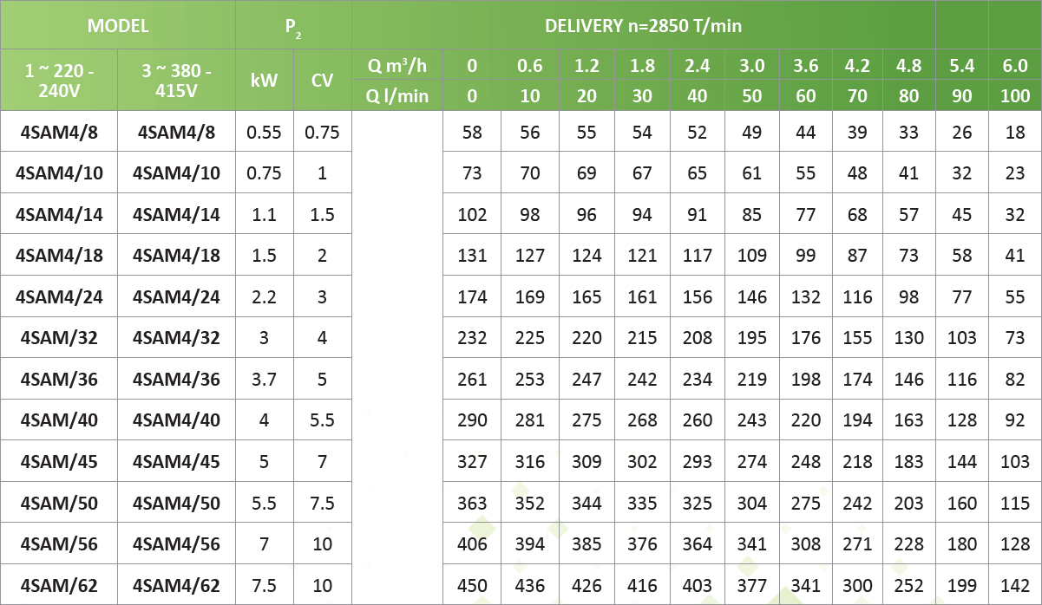Select the DELIVERY n=2850 T/min header
1042x605 pixels.
[x=643, y=25]
